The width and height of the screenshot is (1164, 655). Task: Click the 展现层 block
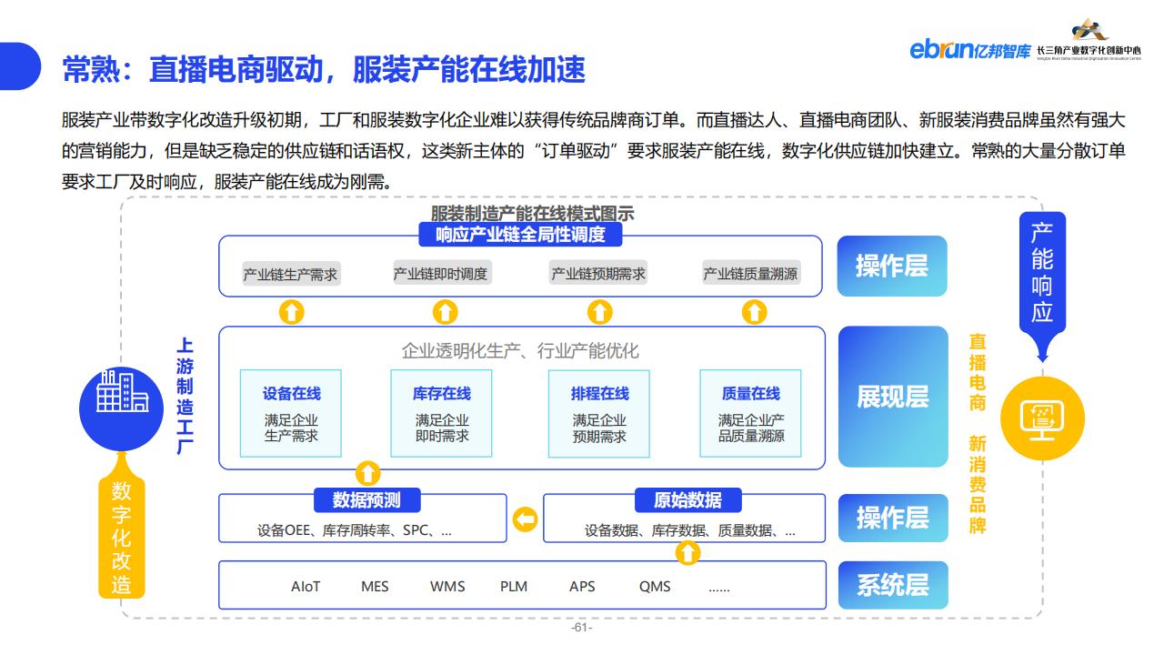coord(892,397)
